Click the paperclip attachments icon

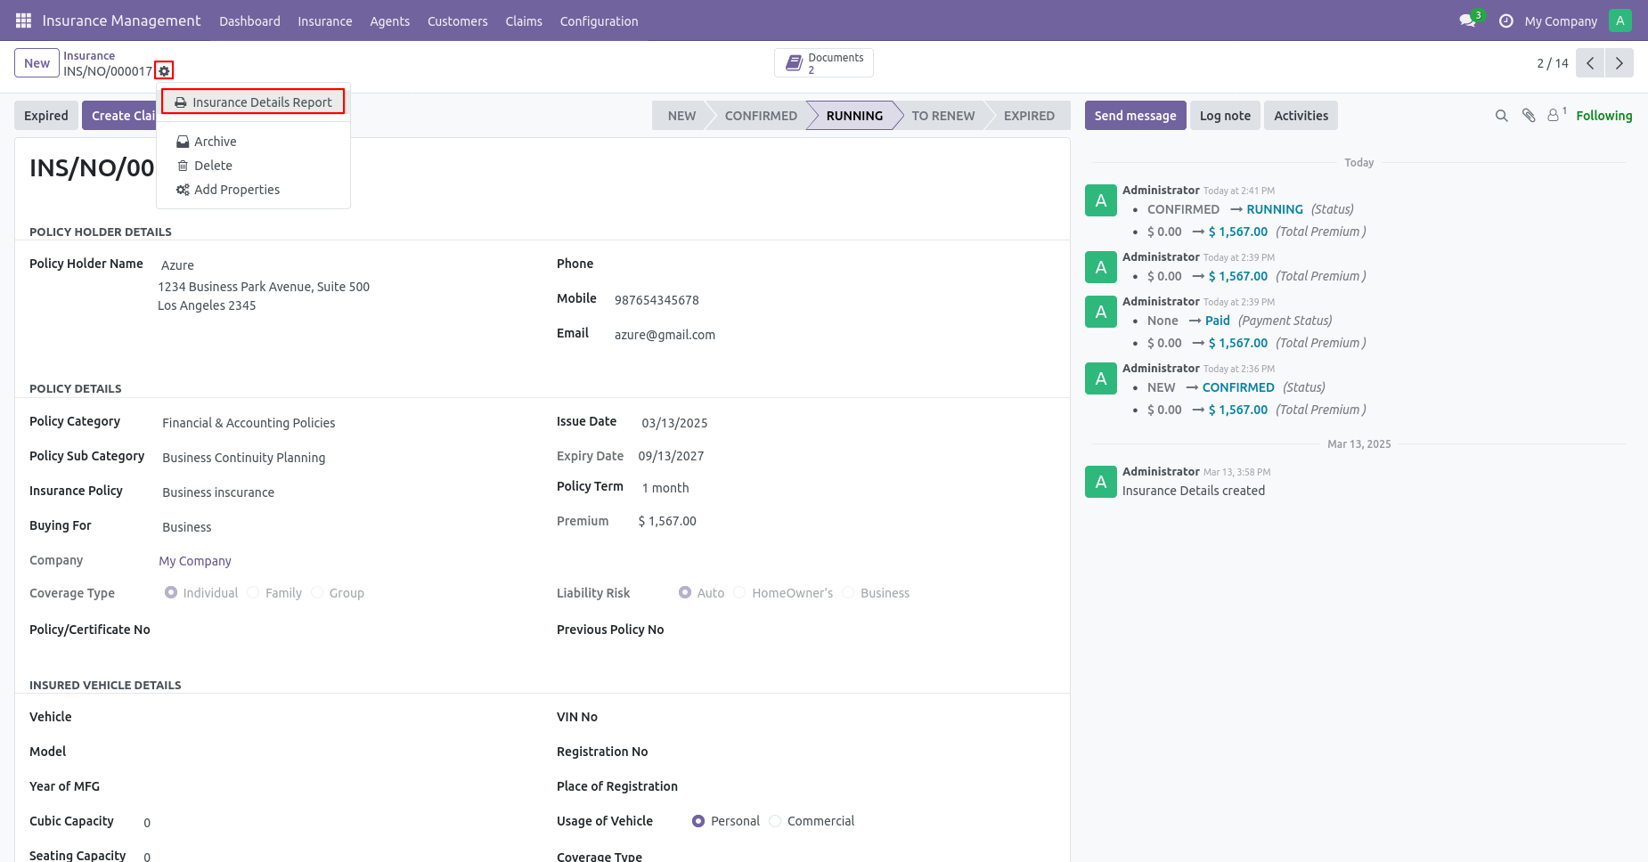[1529, 116]
